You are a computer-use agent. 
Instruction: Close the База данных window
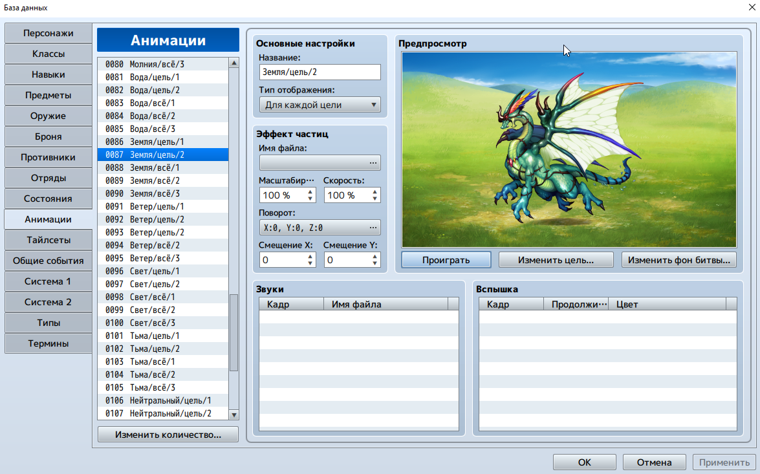coord(752,7)
